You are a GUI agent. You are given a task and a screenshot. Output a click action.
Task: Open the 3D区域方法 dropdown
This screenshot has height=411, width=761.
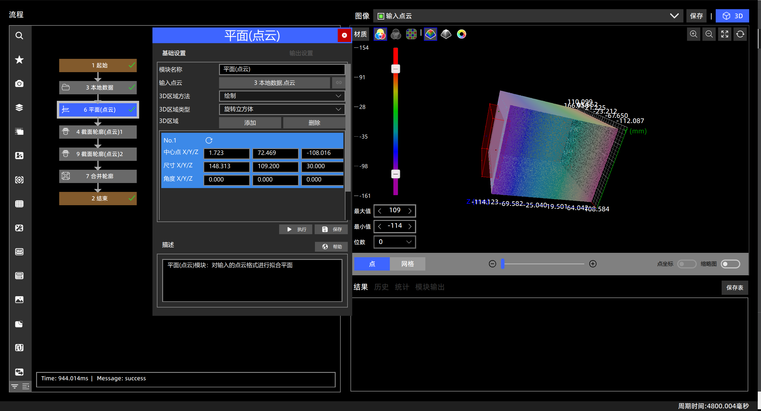pos(282,96)
